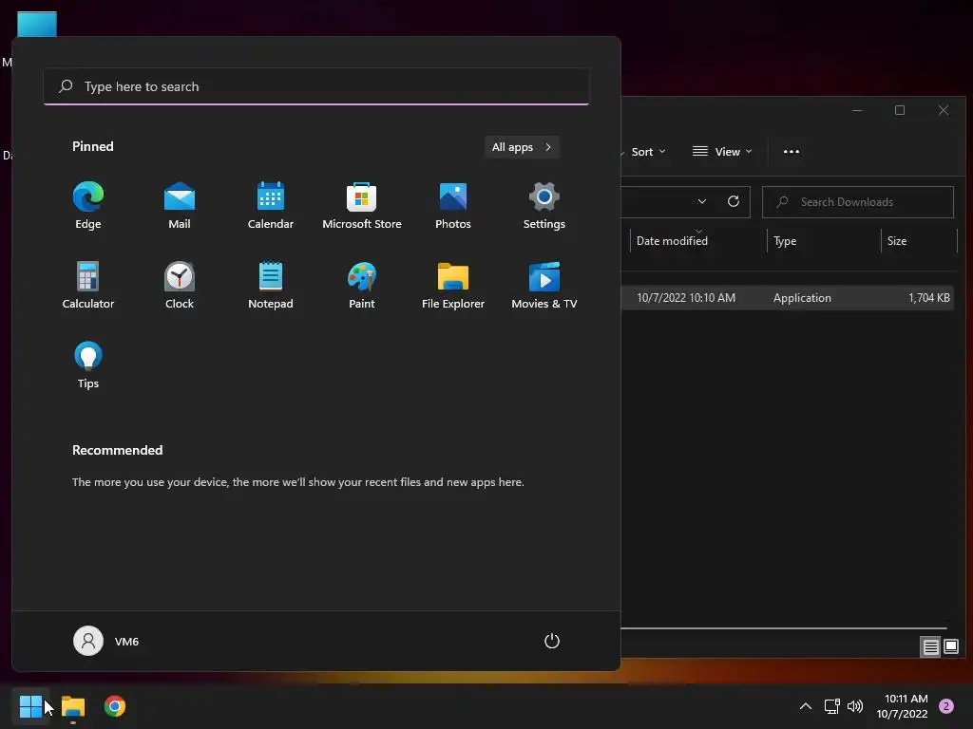This screenshot has width=973, height=729.
Task: Open the Clock app
Action: click(x=180, y=285)
